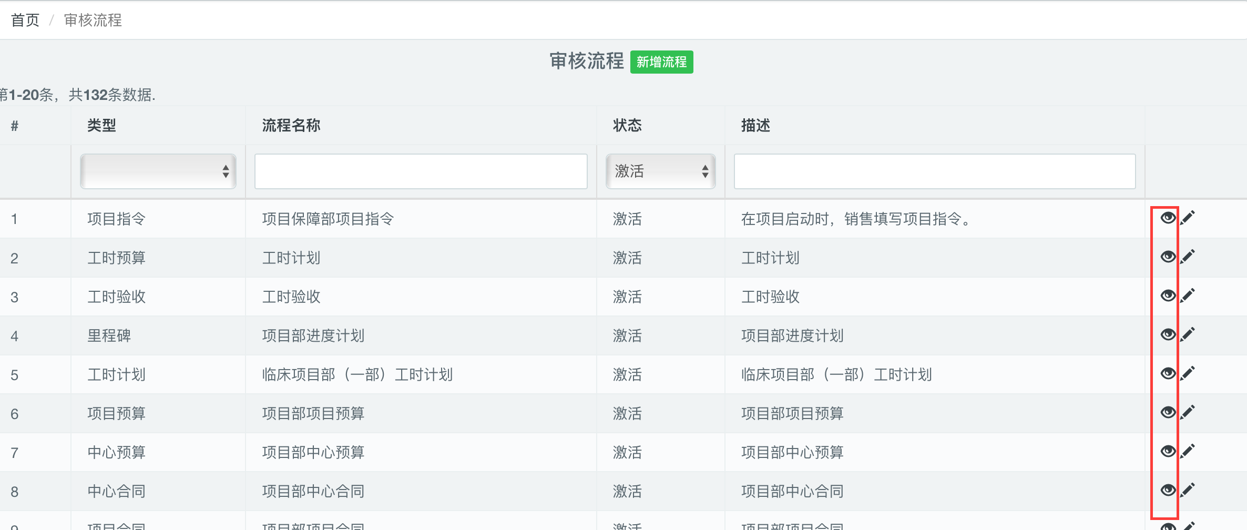The height and width of the screenshot is (530, 1247).
Task: Select type cell 工时预算
Action: (116, 258)
